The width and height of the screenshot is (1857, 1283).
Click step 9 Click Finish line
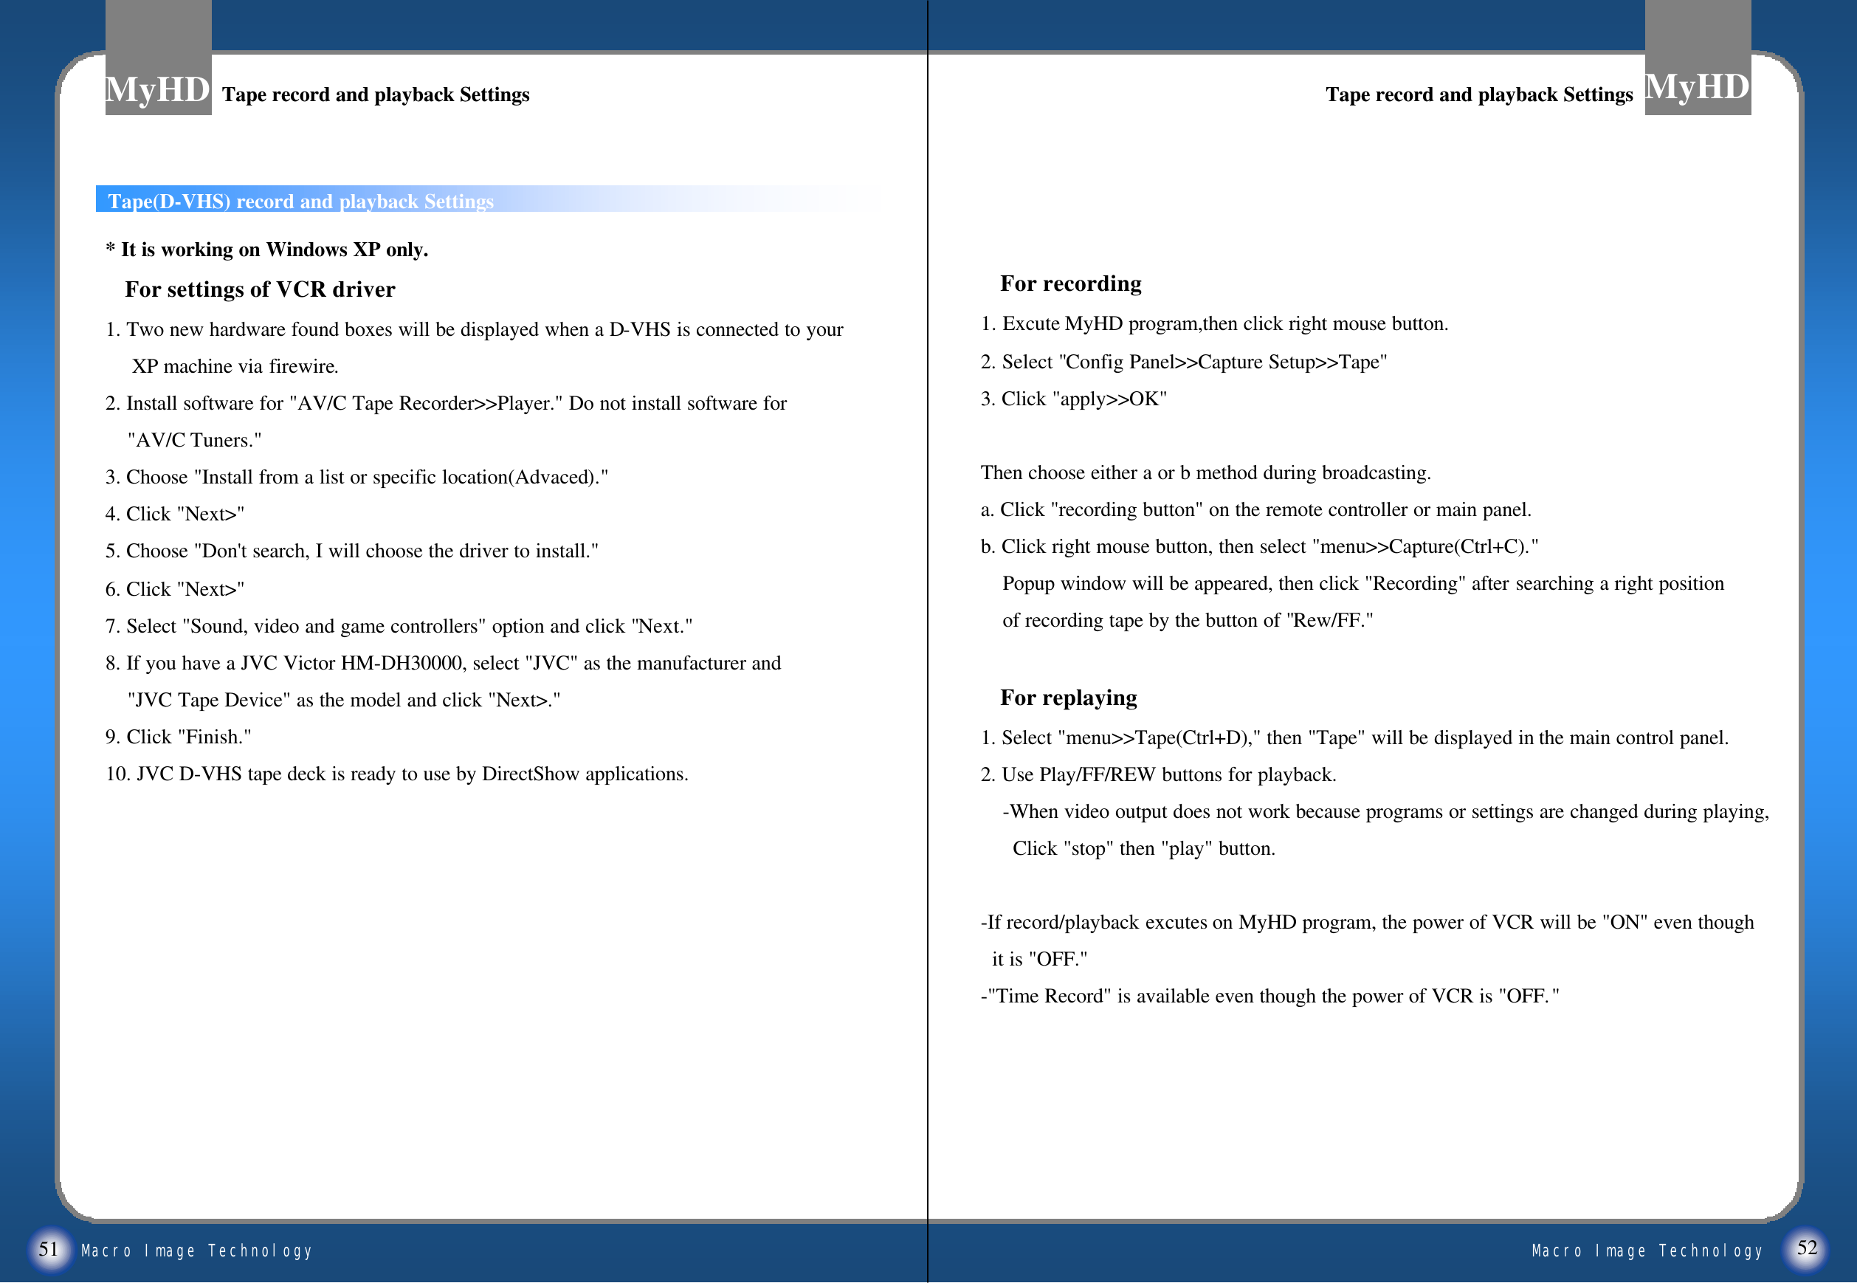pyautogui.click(x=179, y=737)
